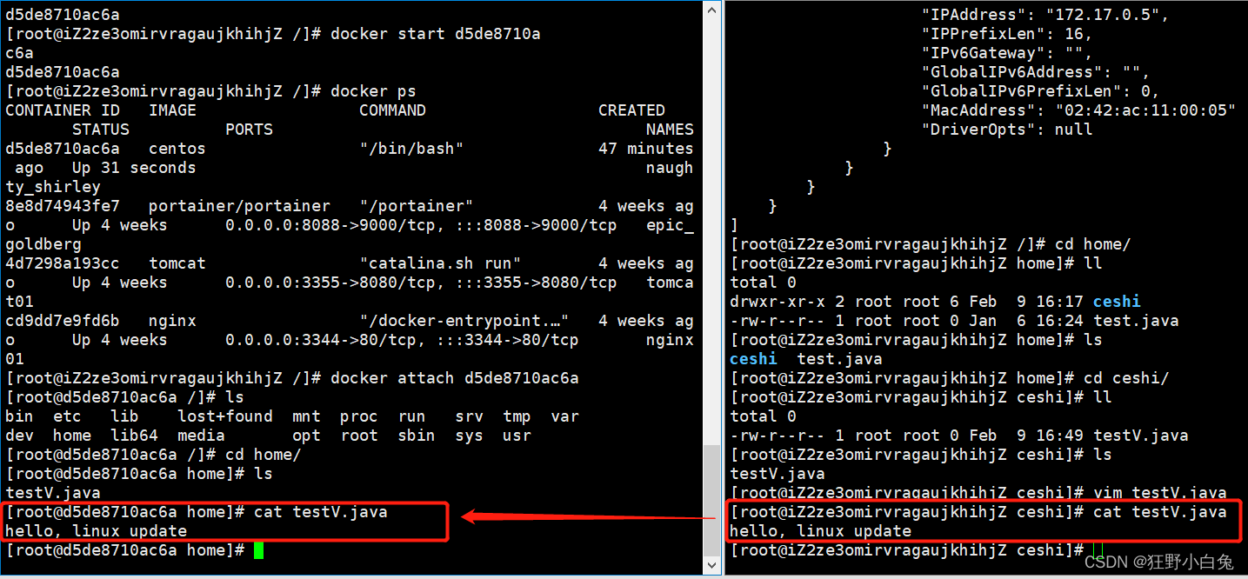This screenshot has height=579, width=1248.
Task: Click the 'tomcat' image name
Action: point(177,263)
